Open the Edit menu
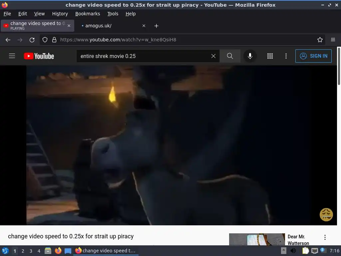 (x=23, y=14)
